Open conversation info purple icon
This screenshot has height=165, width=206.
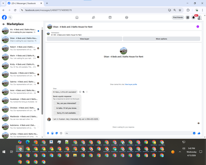[x=198, y=27]
